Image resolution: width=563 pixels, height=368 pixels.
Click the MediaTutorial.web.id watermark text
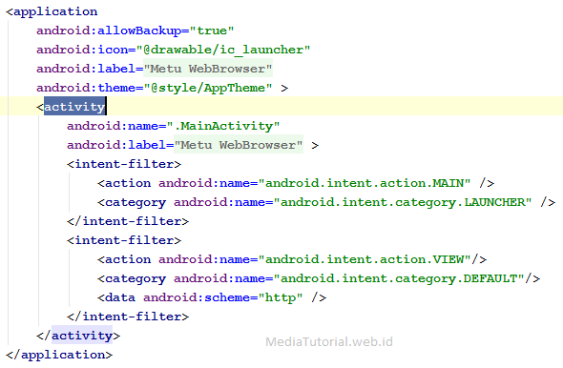coord(329,341)
